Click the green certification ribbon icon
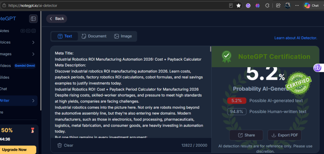324x154 pixels. pyautogui.click(x=227, y=56)
